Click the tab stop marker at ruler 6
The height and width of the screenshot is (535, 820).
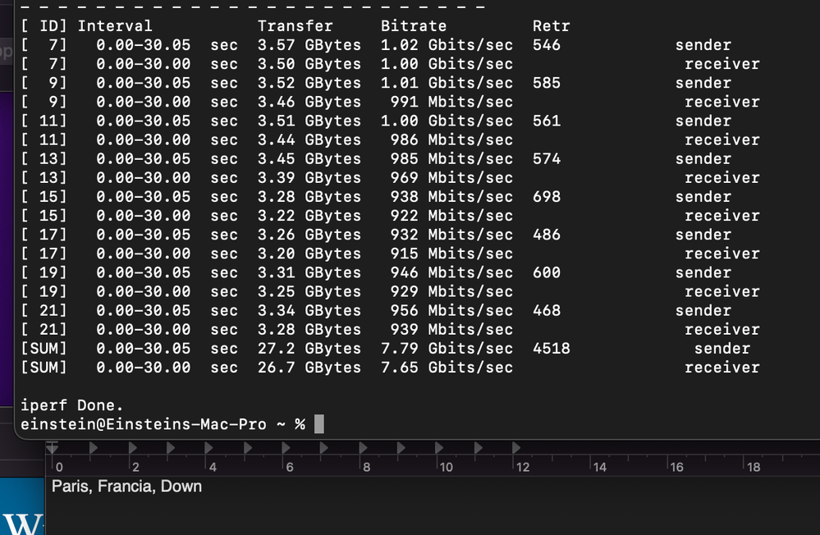click(286, 448)
